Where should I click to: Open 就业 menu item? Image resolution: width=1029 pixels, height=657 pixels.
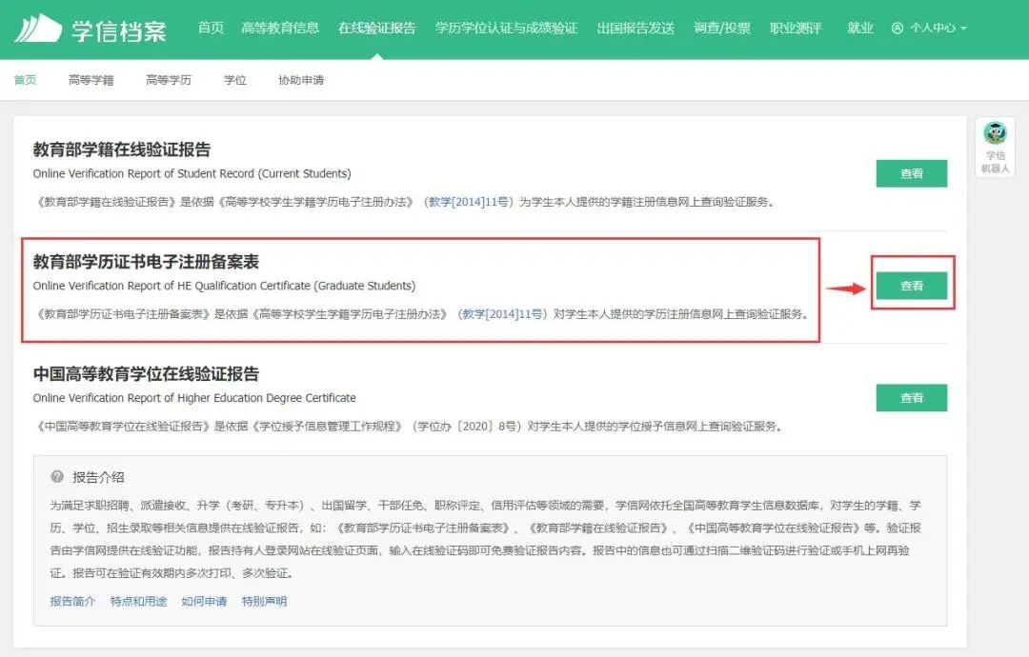tap(859, 29)
